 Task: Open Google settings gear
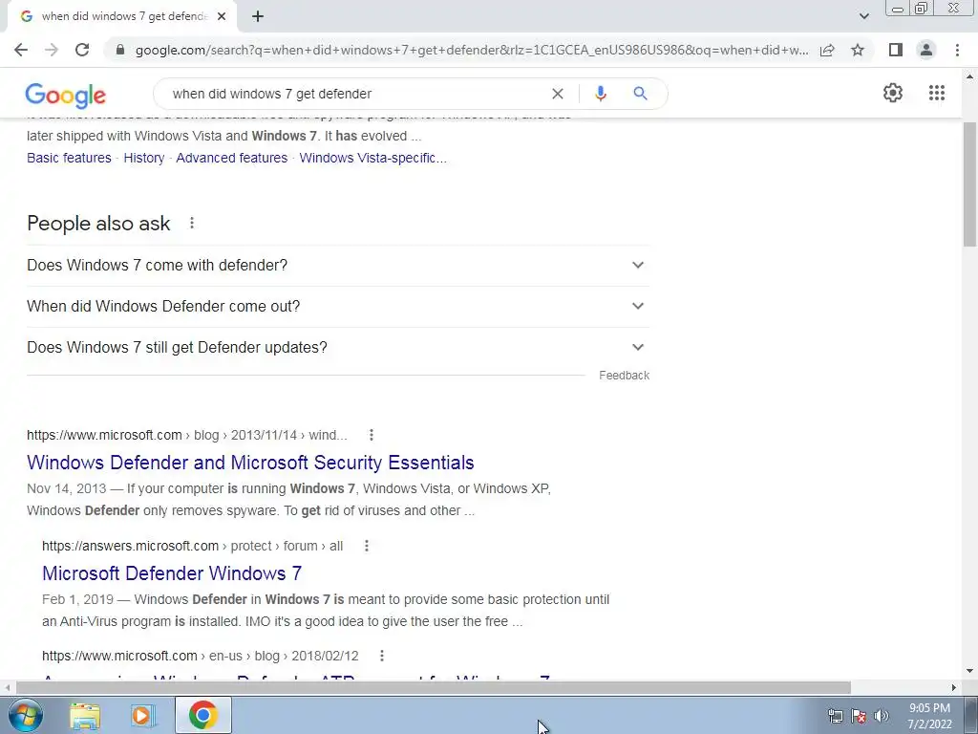click(893, 93)
